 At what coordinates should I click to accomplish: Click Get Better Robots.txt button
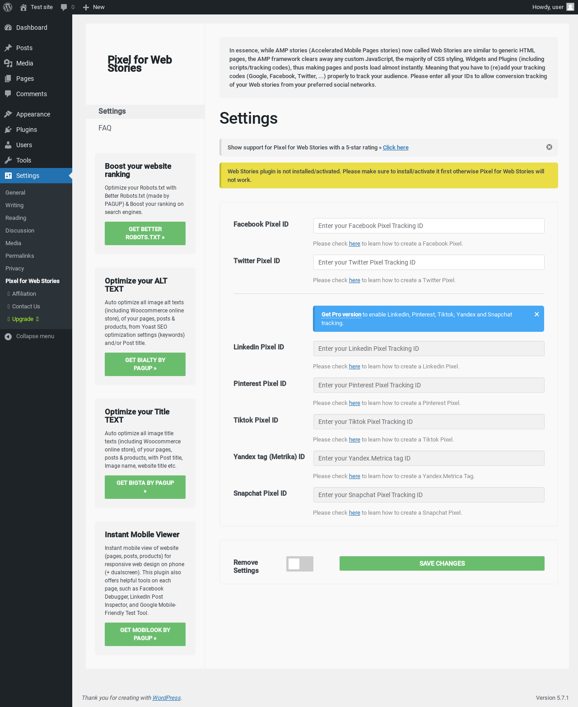(145, 233)
